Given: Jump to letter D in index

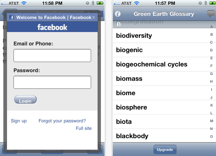Looking at the screenshot, I should [211, 50].
